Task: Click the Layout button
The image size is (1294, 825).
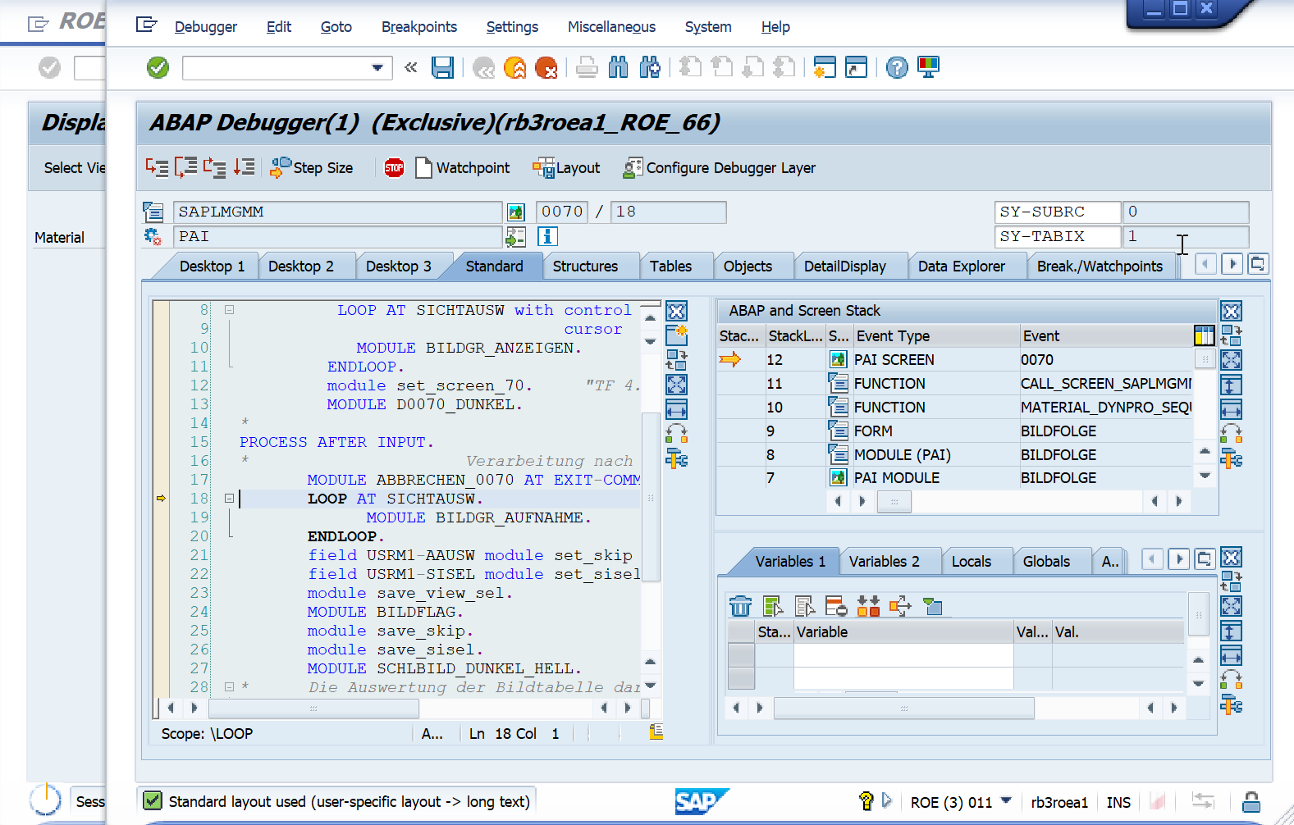Action: click(567, 168)
